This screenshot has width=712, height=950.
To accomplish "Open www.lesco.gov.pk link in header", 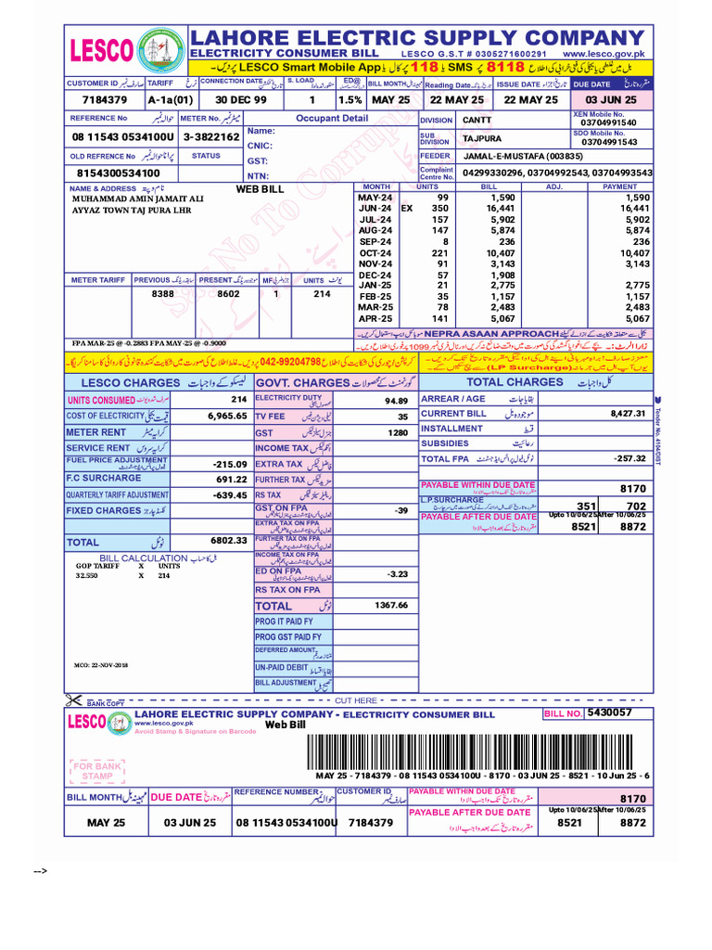I will pyautogui.click(x=604, y=53).
